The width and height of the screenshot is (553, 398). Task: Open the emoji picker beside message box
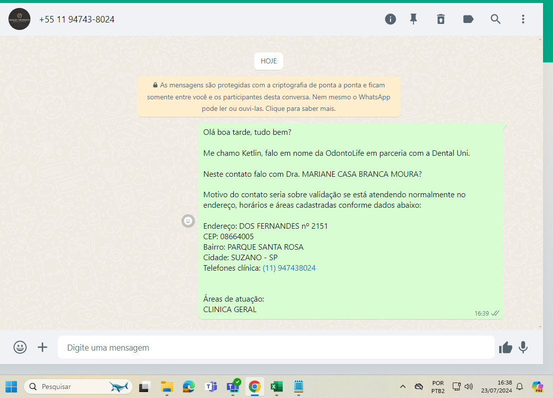click(x=20, y=347)
